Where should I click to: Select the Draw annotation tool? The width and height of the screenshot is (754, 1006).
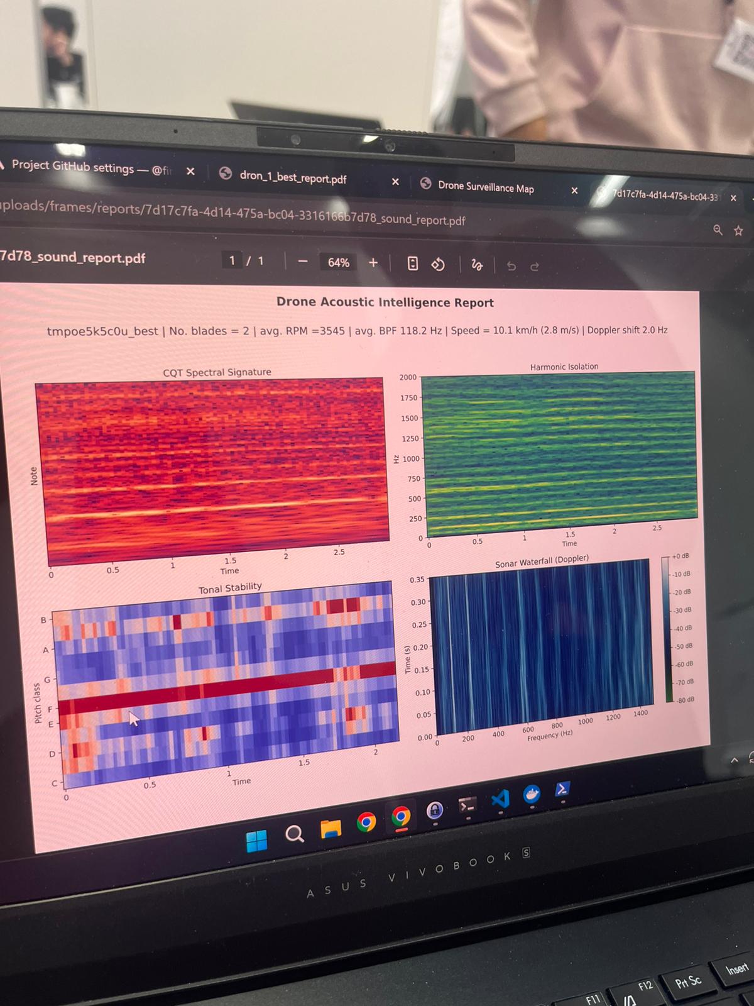477,265
